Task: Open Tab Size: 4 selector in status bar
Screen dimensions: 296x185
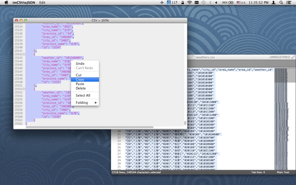Action: [x=258, y=172]
